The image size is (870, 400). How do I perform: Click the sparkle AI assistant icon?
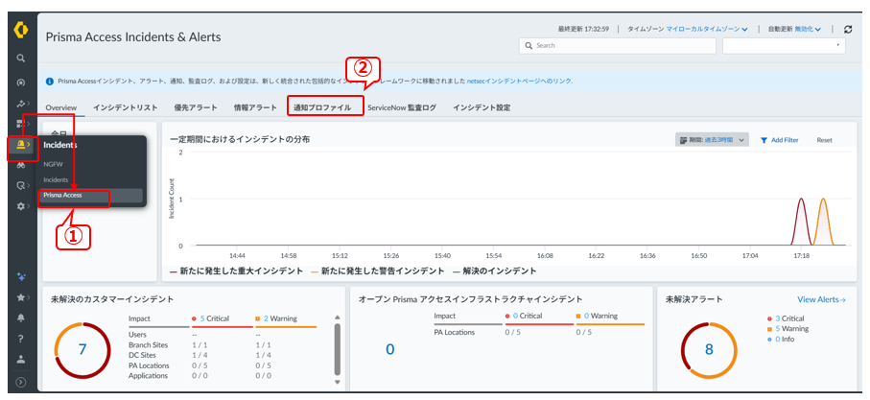tap(20, 277)
